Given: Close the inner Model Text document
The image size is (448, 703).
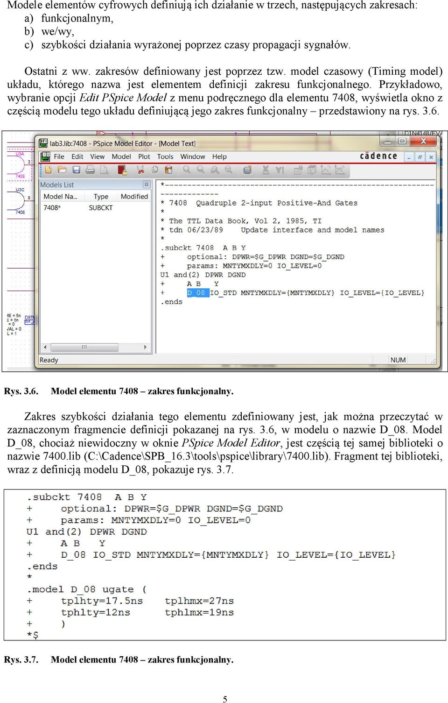Looking at the screenshot, I should point(431,157).
